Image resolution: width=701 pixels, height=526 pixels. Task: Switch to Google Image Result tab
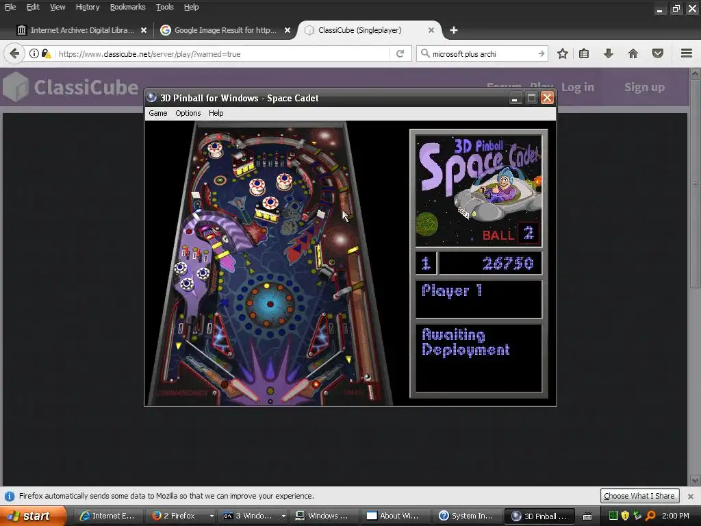pyautogui.click(x=225, y=30)
